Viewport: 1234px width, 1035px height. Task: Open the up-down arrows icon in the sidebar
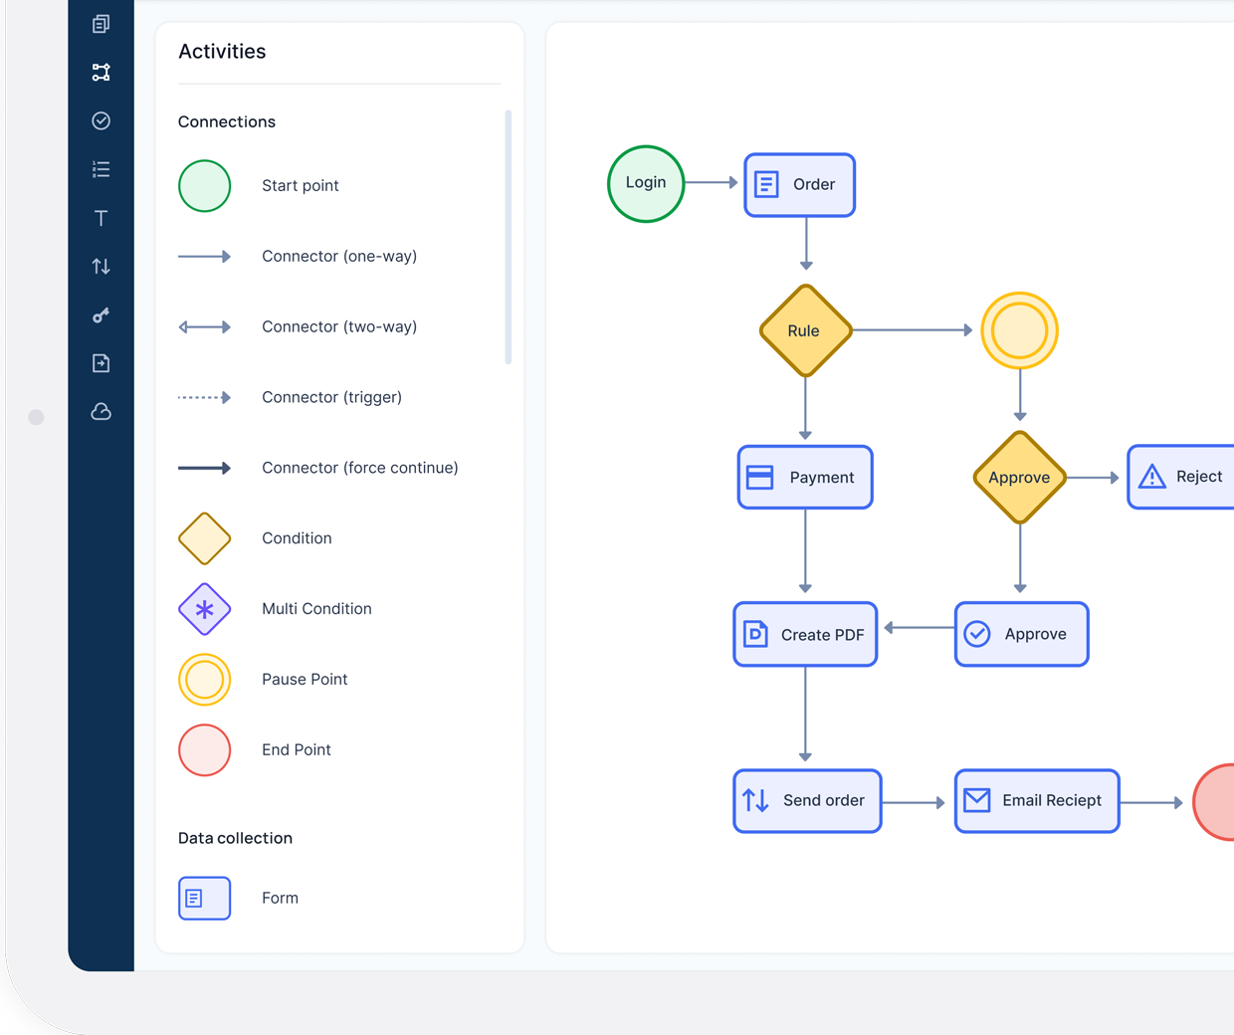click(x=101, y=266)
